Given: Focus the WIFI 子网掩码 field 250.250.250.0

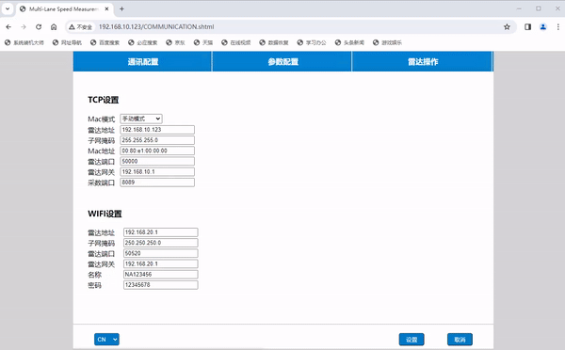Looking at the screenshot, I should (x=161, y=243).
